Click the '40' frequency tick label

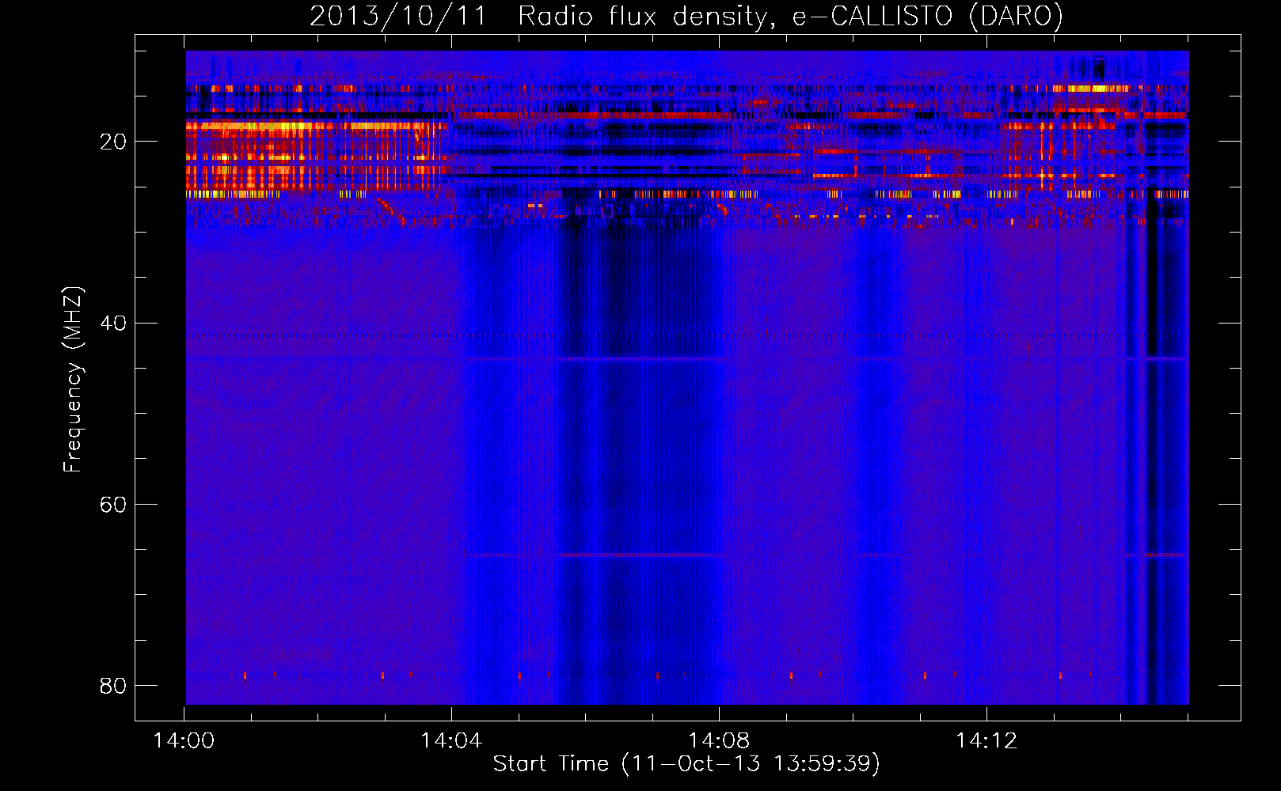point(113,324)
